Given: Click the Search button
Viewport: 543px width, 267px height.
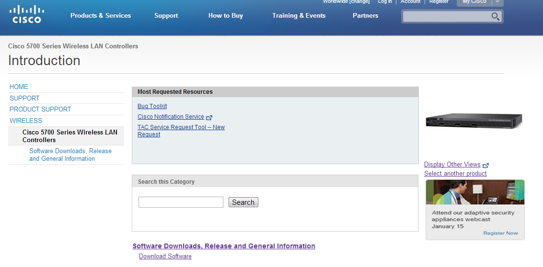Looking at the screenshot, I should pos(243,202).
